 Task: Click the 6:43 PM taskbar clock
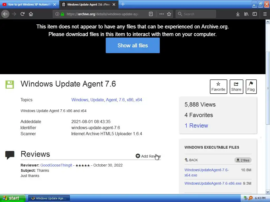(260, 198)
